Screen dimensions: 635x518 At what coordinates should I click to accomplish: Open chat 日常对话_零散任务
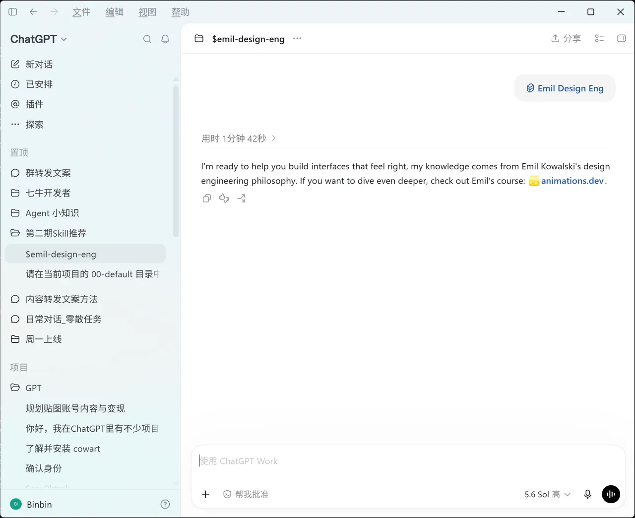pyautogui.click(x=85, y=320)
